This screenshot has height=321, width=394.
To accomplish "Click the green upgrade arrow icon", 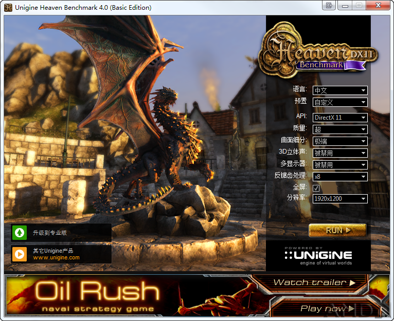I will [20, 233].
